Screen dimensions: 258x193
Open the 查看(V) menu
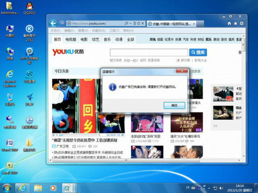point(83,31)
